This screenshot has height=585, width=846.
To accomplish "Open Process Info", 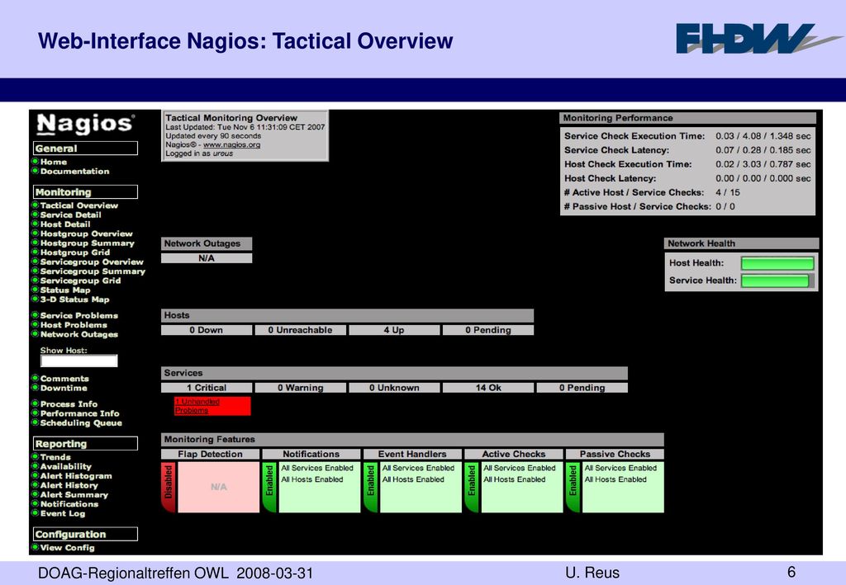I will coord(69,404).
